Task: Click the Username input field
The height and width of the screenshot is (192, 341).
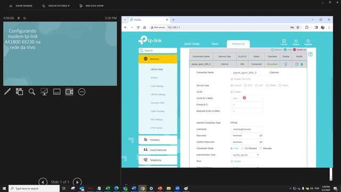Action: pyautogui.click(x=247, y=129)
